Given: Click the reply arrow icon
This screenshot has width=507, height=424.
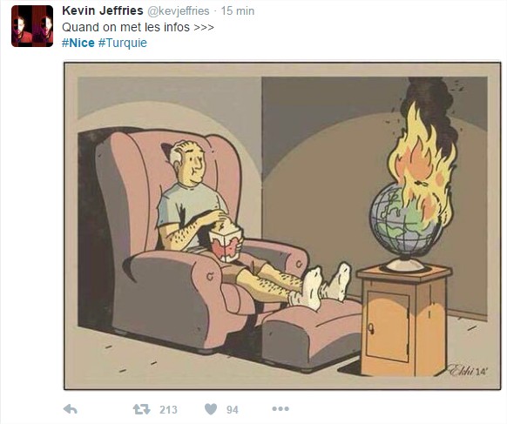Looking at the screenshot, I should coord(71,409).
